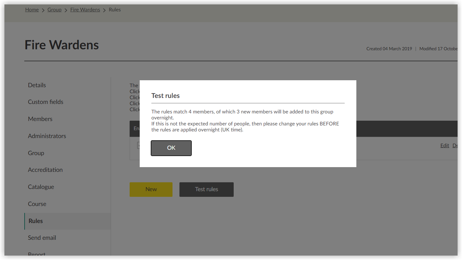Image resolution: width=462 pixels, height=260 pixels.
Task: Open Group from the breadcrumb trail
Action: pyautogui.click(x=54, y=9)
